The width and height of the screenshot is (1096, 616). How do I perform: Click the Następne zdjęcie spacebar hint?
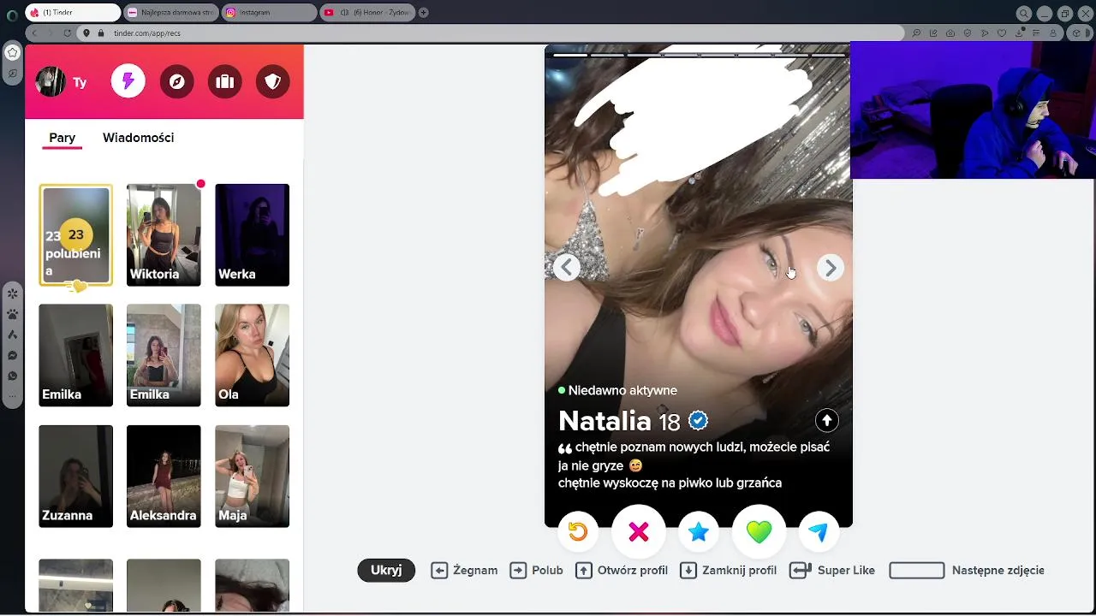click(967, 571)
